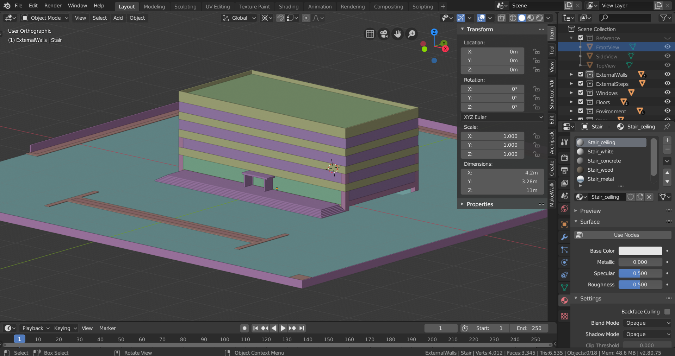675x356 pixels.
Task: Open the Modifiers wrench properties tab
Action: pos(564,237)
